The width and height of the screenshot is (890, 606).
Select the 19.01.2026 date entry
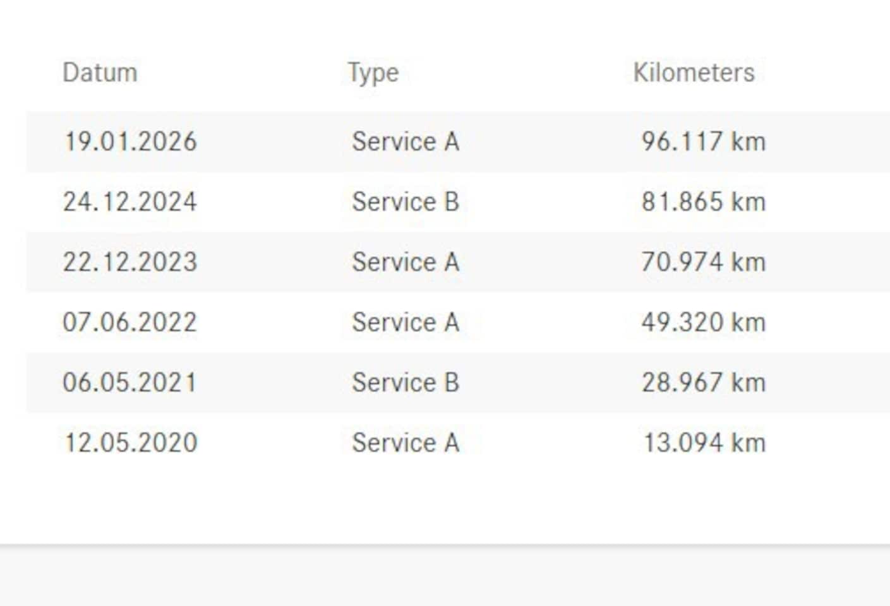tap(130, 141)
